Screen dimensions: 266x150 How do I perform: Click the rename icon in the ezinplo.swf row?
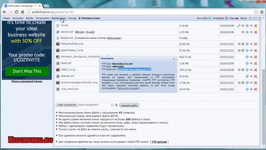(251, 32)
